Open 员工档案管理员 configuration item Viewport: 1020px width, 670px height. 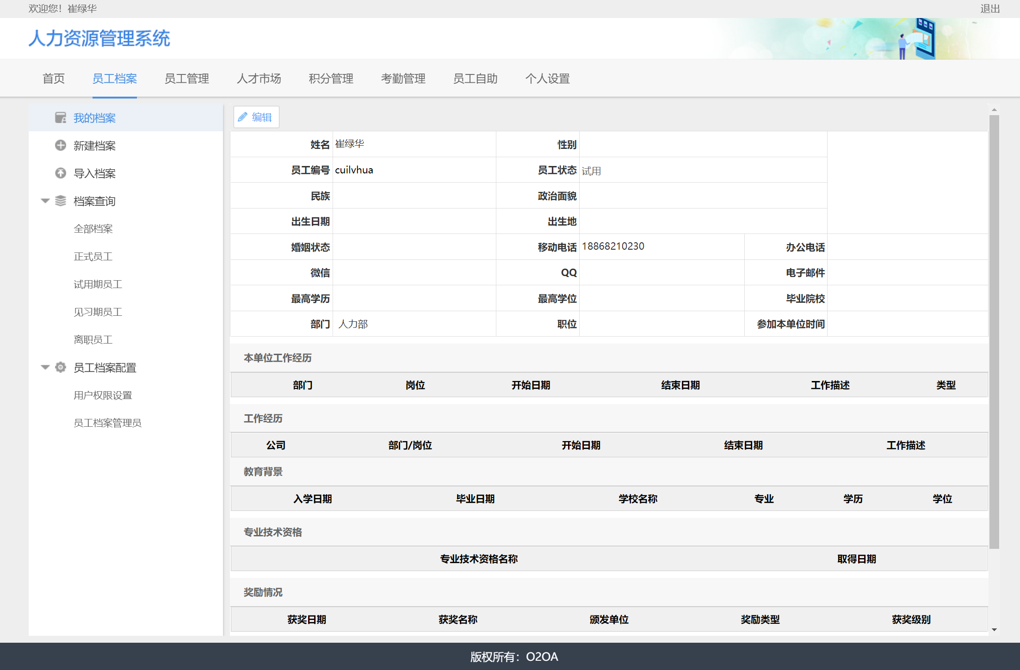(x=107, y=423)
